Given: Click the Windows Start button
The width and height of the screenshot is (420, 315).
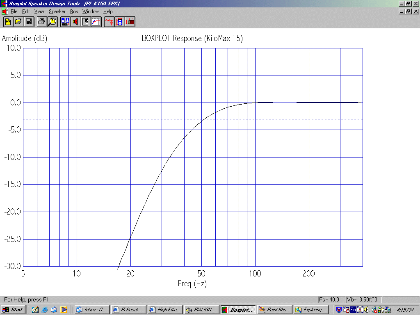Looking at the screenshot, I should click(x=14, y=310).
